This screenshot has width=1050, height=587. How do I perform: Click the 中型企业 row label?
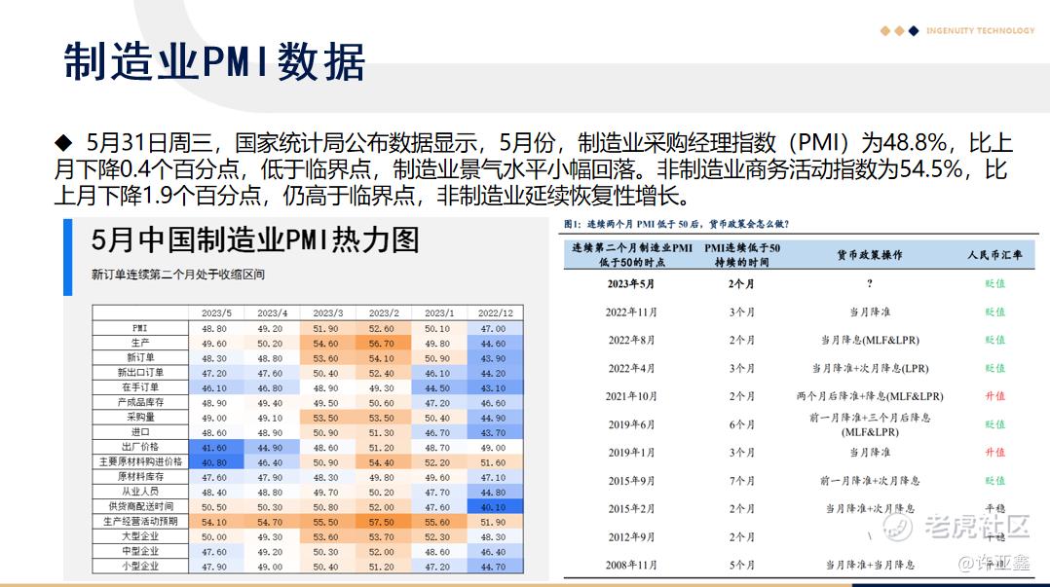click(x=140, y=551)
